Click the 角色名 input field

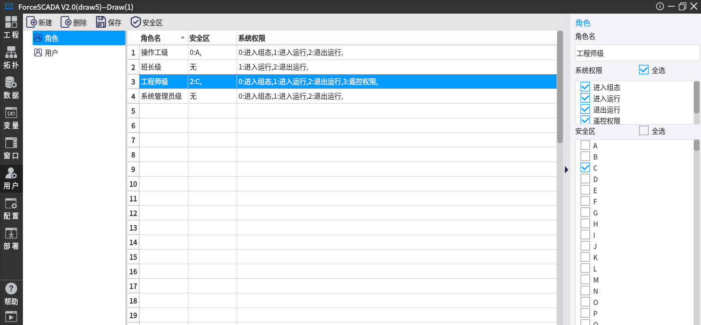pyautogui.click(x=637, y=54)
